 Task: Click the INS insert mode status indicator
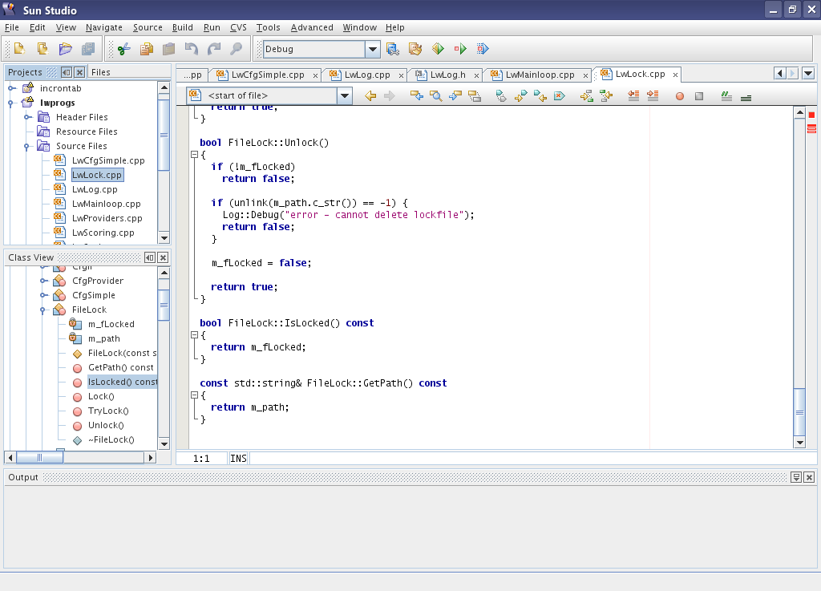(x=238, y=459)
